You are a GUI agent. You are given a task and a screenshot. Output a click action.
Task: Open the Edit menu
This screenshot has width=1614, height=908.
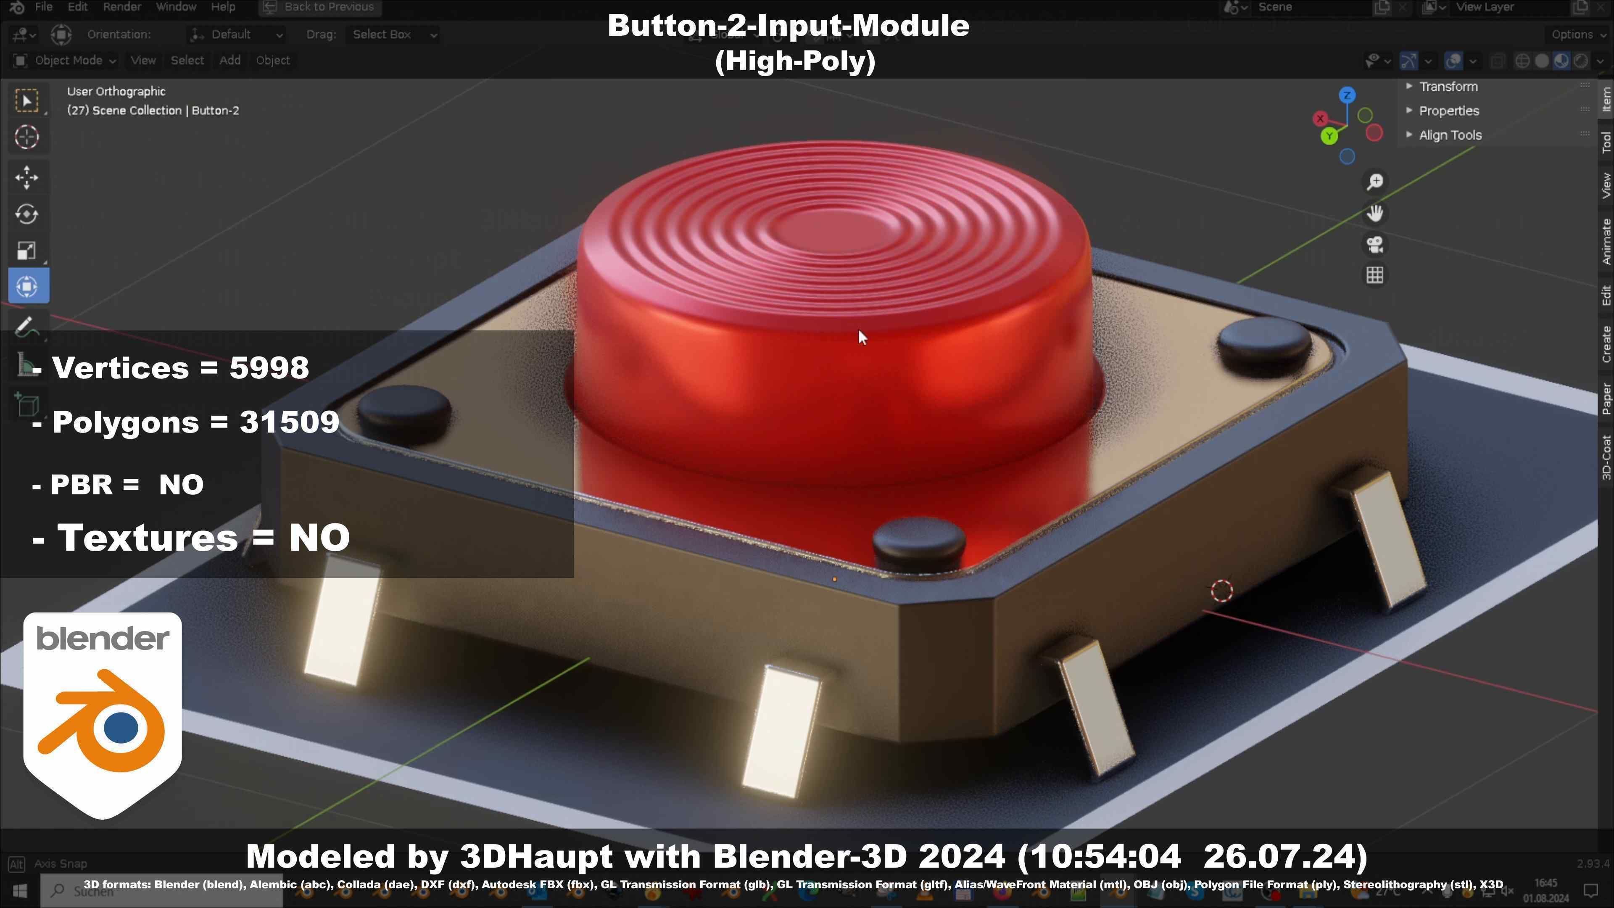pos(78,7)
